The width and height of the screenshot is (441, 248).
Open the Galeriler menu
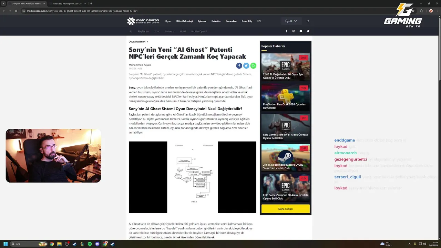click(x=216, y=21)
